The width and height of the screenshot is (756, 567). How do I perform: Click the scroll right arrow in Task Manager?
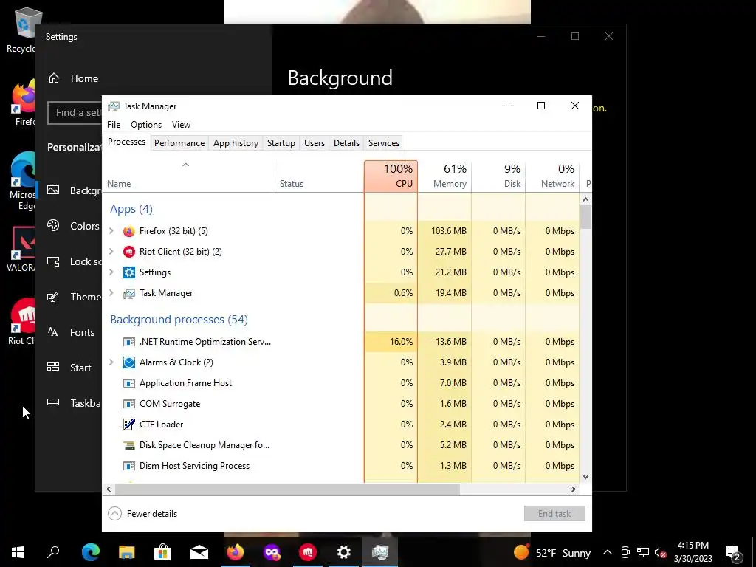pos(573,489)
